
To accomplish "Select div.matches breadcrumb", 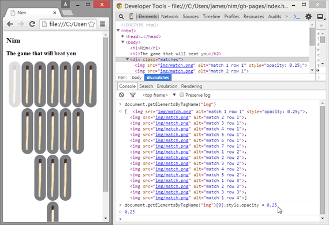I will point(158,78).
